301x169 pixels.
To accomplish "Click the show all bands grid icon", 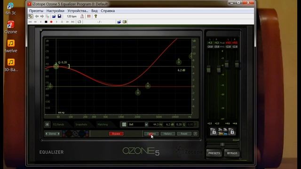I will [47, 124].
